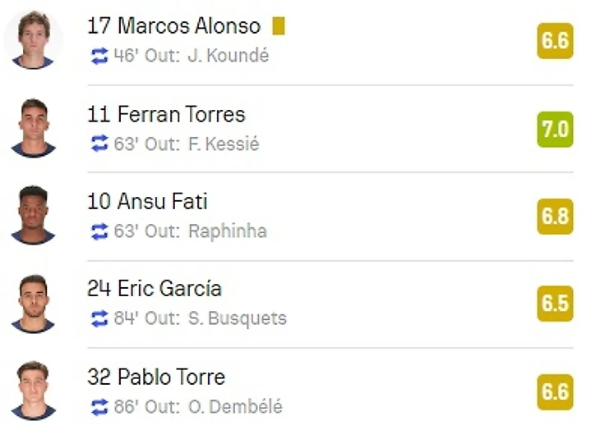600x425 pixels.
Task: Click Marcos Alonso's yellow card icon
Action: coord(279,26)
